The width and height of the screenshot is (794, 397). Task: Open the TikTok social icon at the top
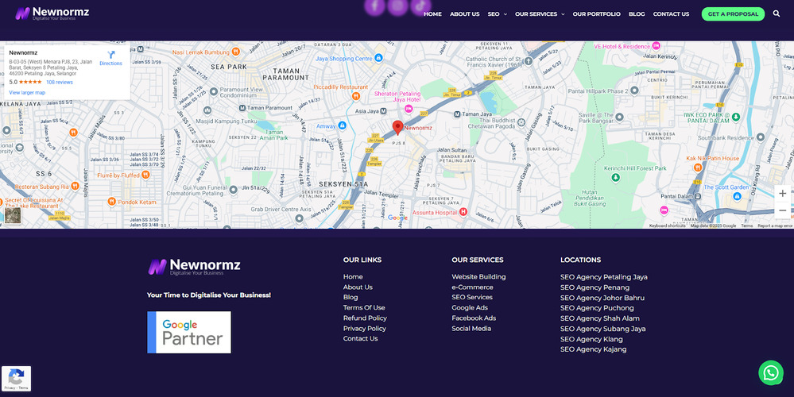420,6
